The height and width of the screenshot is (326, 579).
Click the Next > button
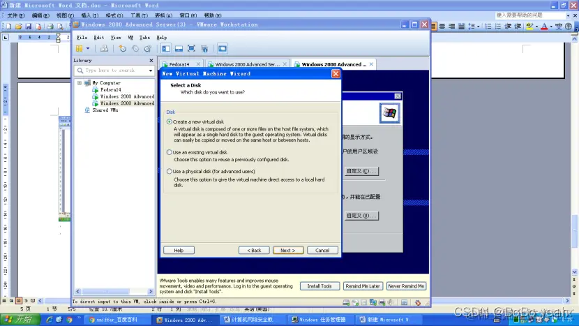click(288, 250)
